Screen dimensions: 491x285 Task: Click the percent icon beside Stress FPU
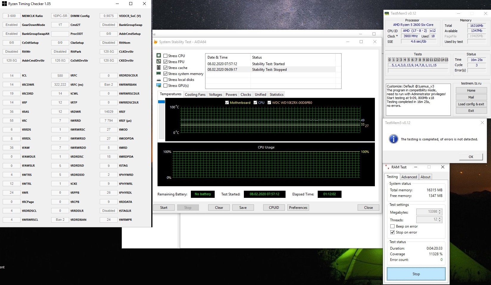tap(159, 62)
